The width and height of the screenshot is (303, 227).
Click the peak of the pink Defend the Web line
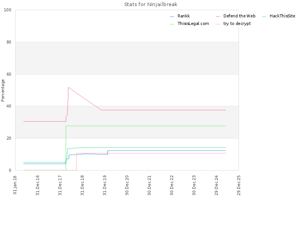point(69,87)
